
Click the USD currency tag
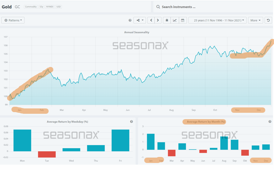(59, 7)
